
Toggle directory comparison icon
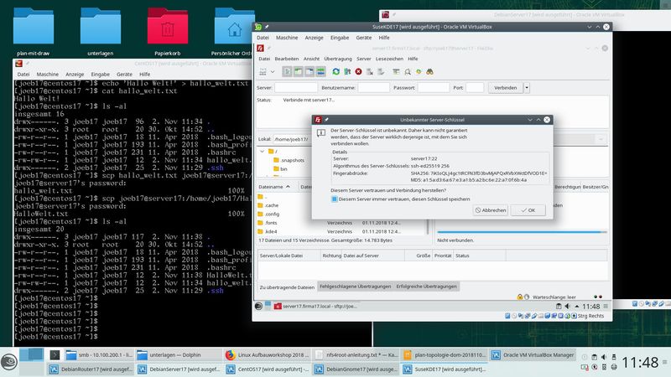coord(408,72)
